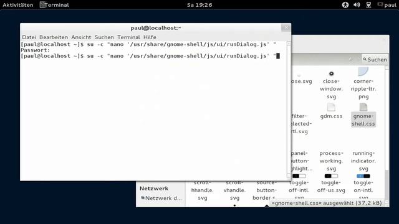
Task: Click the gnome-shell.css ausgewählt status text
Action: tap(327, 203)
